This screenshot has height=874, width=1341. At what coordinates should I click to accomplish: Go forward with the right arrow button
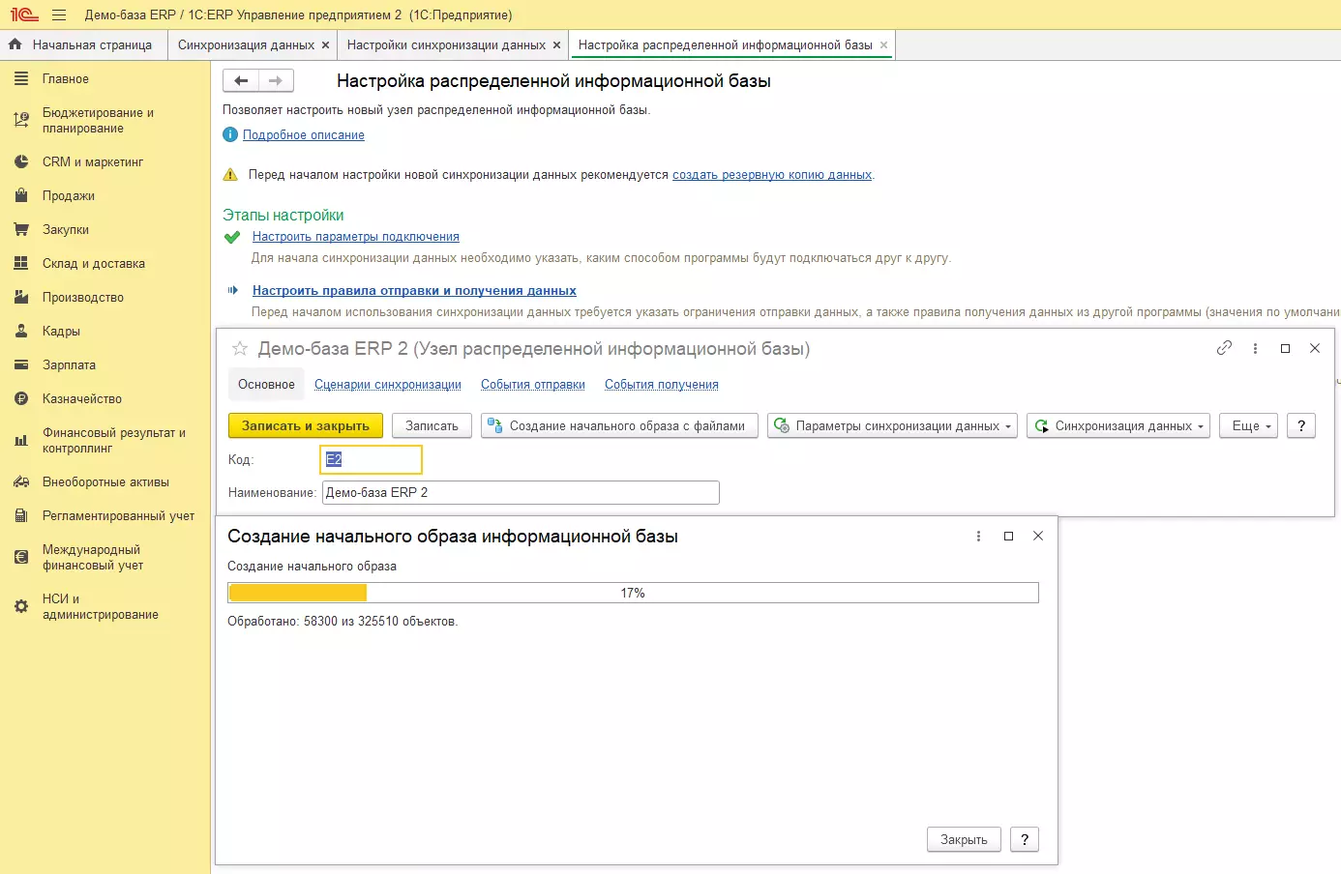tap(276, 81)
